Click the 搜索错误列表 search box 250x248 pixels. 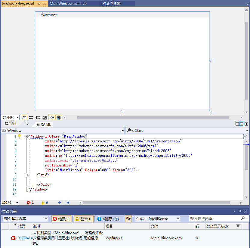point(211,218)
